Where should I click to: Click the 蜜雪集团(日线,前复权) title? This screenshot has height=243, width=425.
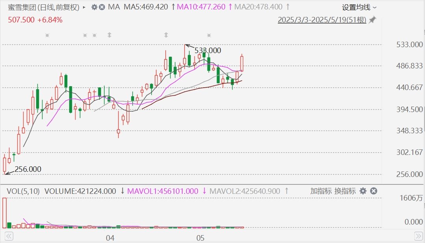click(44, 7)
